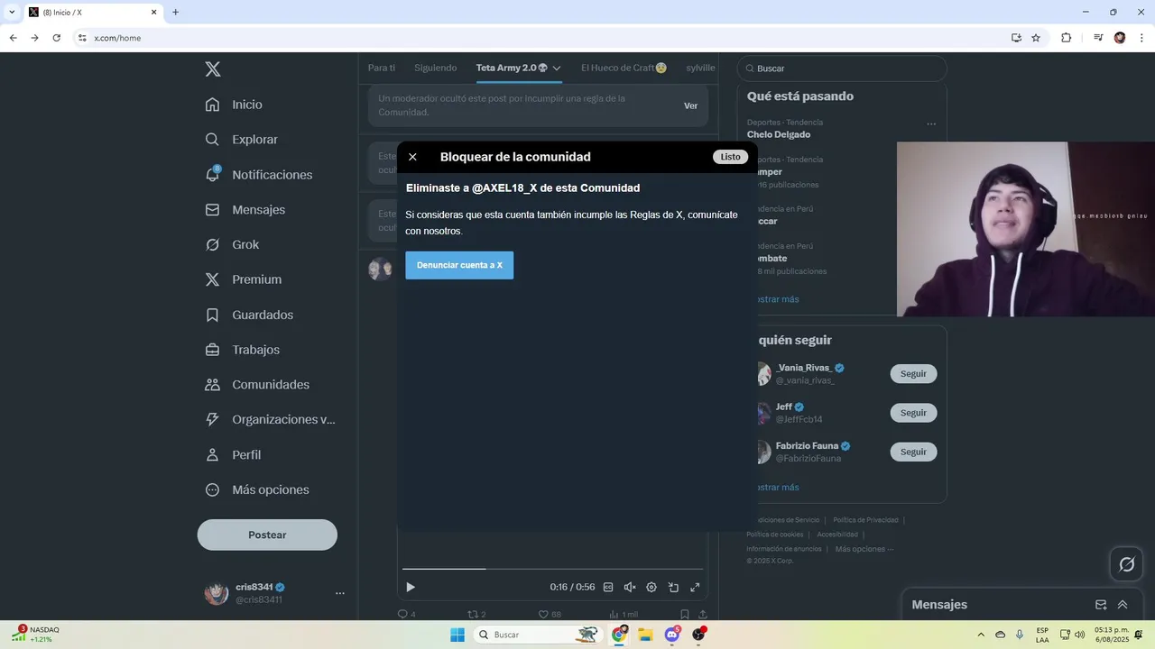Open Más opciones in the sidebar

[258, 489]
